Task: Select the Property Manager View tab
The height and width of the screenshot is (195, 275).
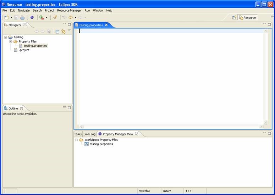Action: click(118, 134)
